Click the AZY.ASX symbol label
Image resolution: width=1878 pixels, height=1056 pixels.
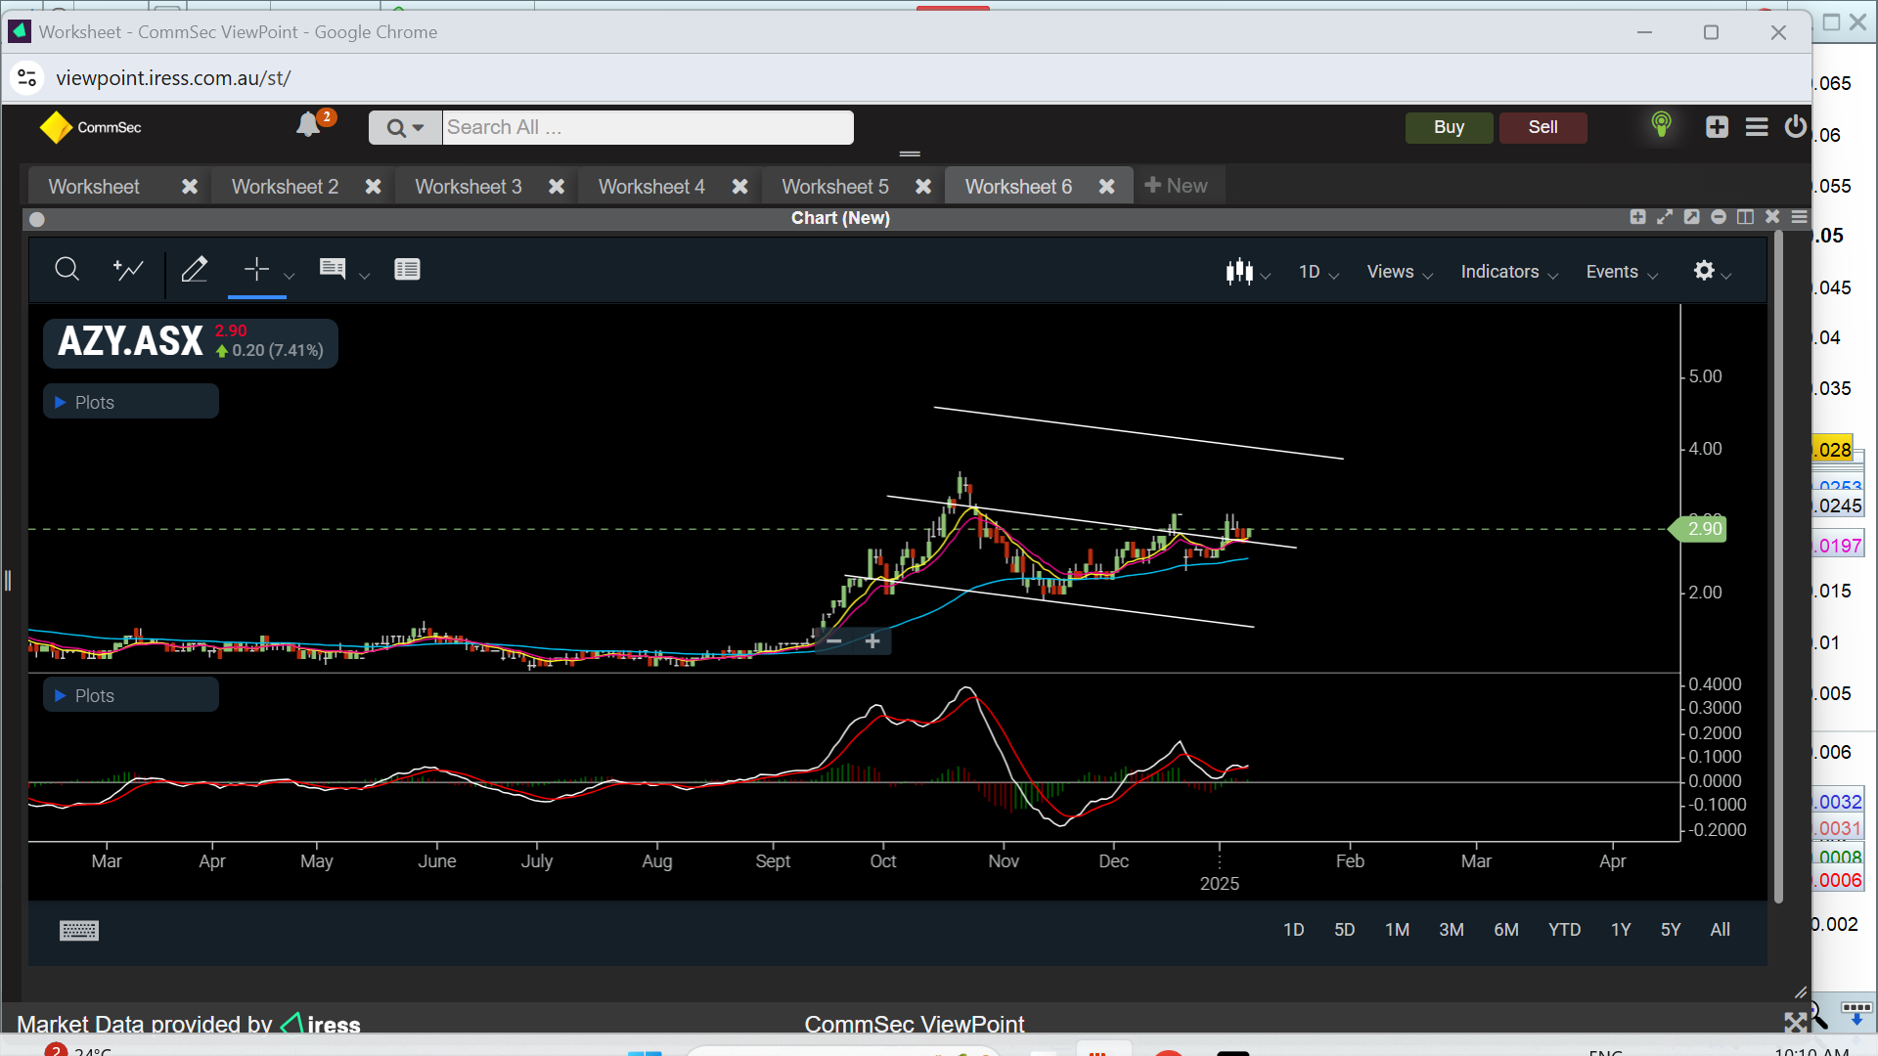(x=130, y=341)
